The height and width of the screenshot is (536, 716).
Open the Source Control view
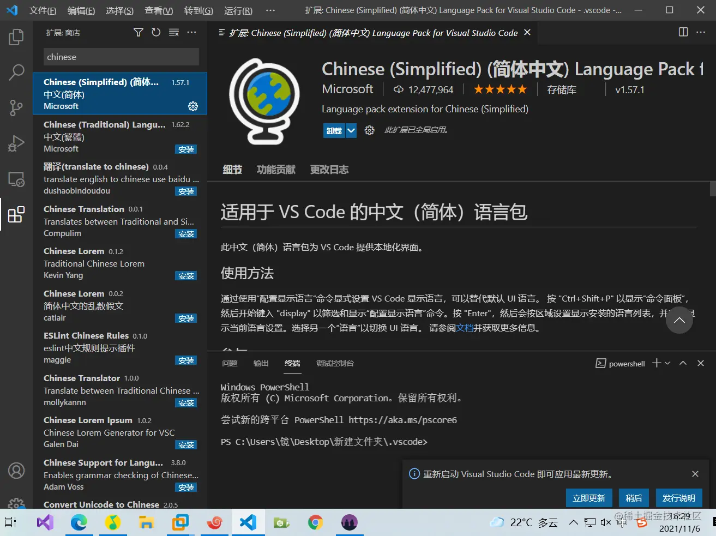pyautogui.click(x=16, y=107)
